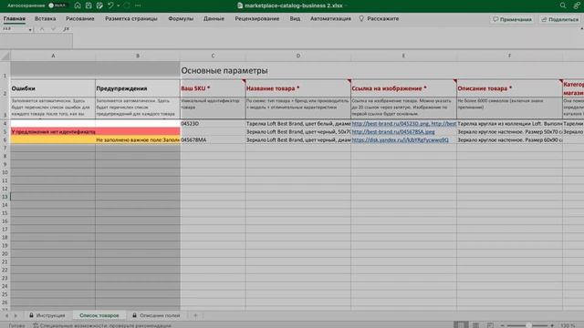Click the Описание товара * header cell
Screen dimensions: 584x328
[509, 88]
